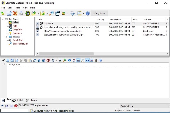This screenshot has height=113, width=170.
Task: Toggle the word-wrap lines icon after pushpin
Action: click(x=8, y=60)
